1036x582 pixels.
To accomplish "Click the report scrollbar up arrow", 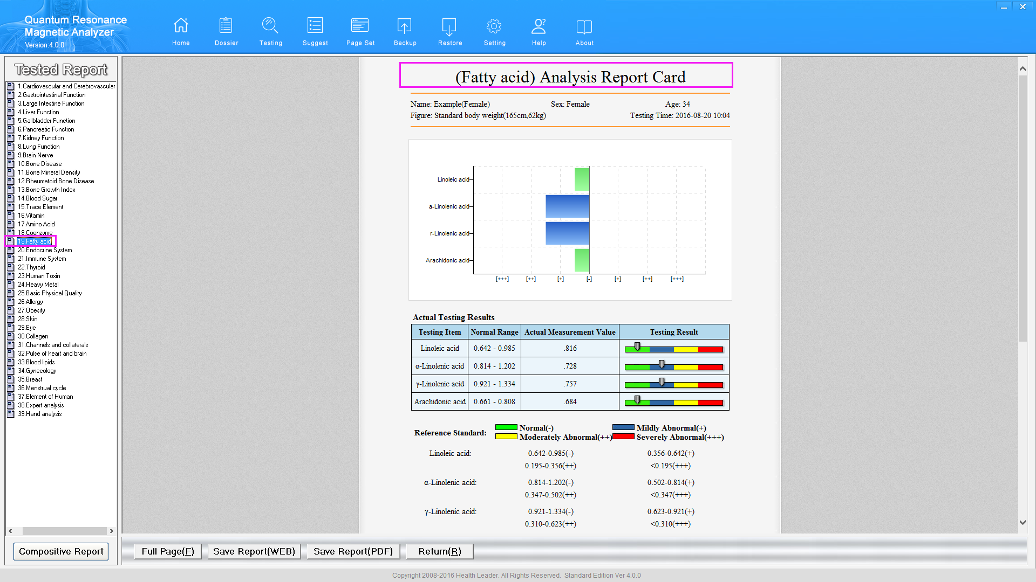I will (x=1023, y=69).
